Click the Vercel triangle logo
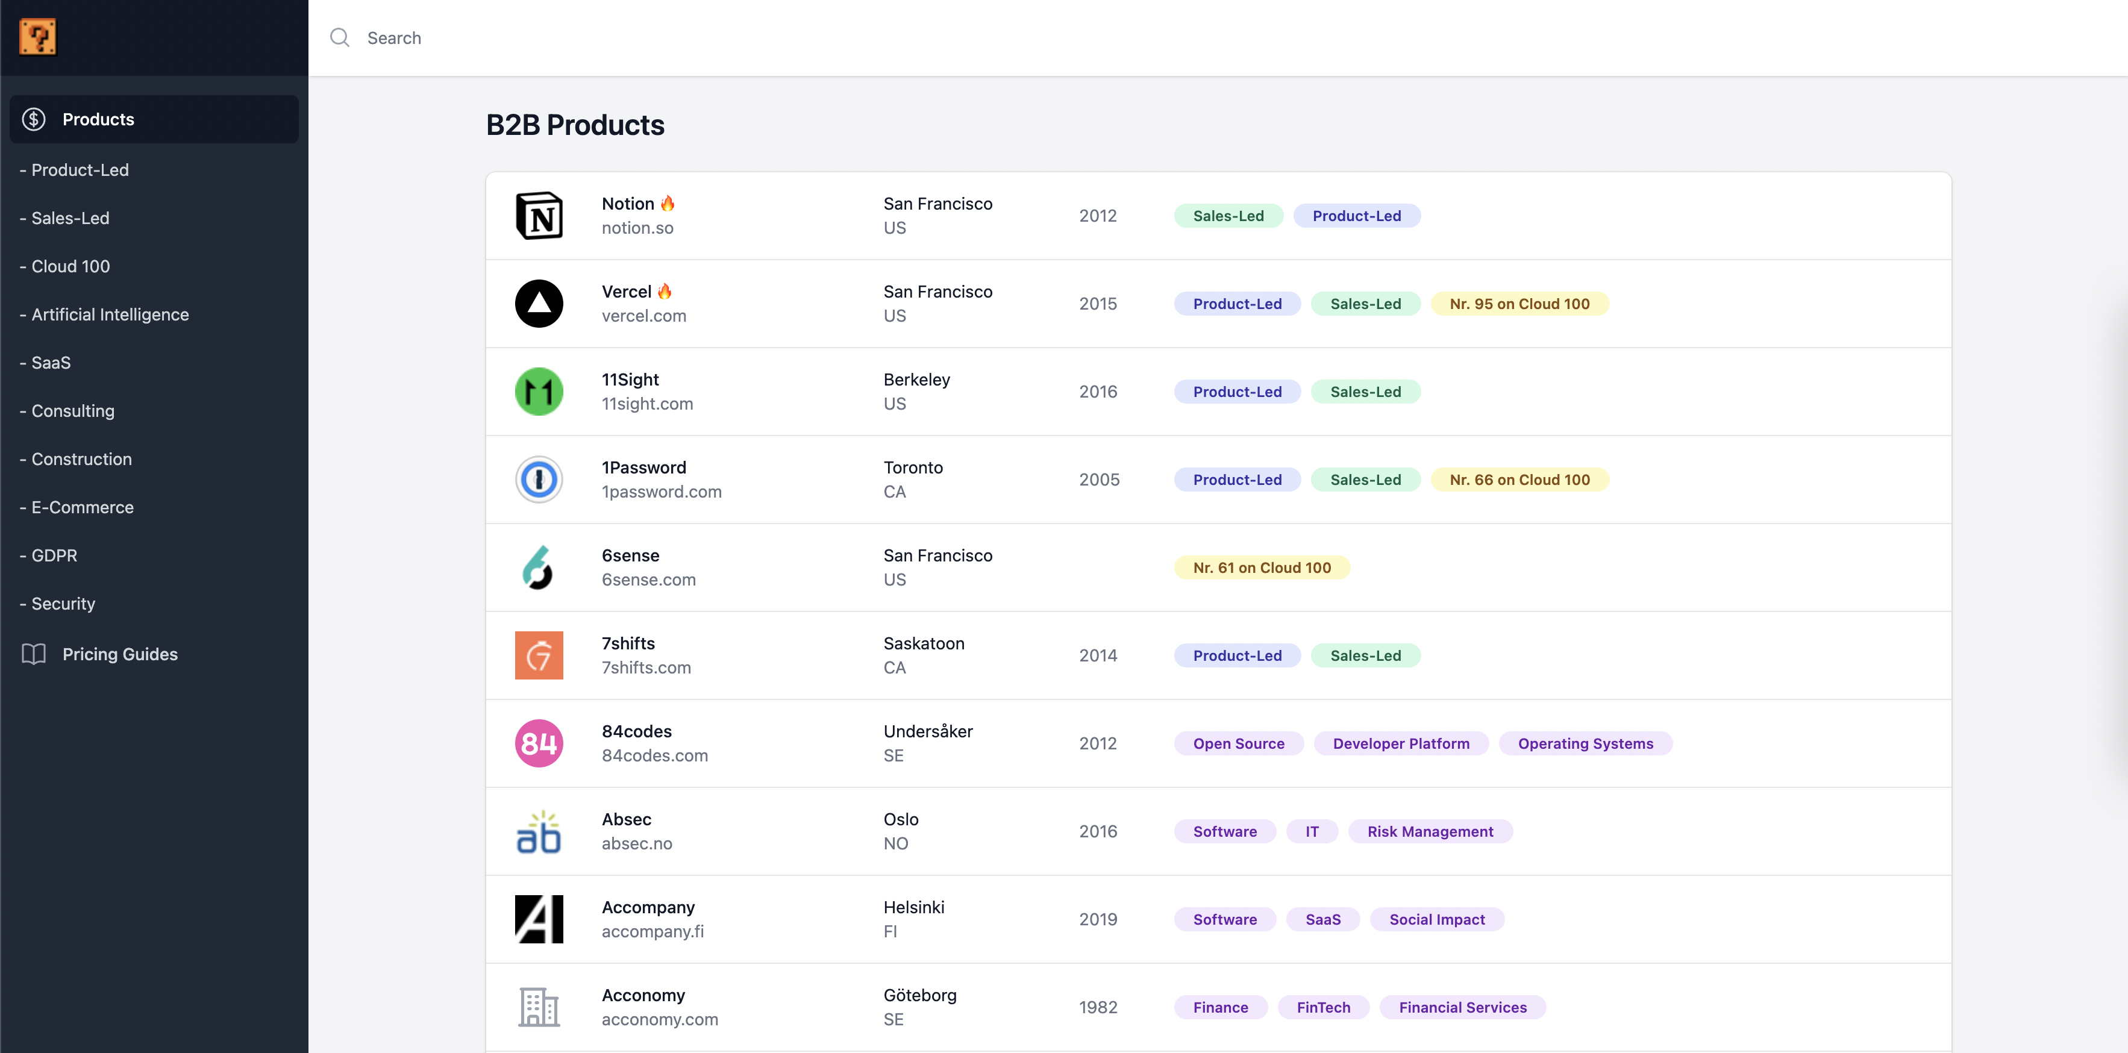The image size is (2128, 1053). click(x=539, y=304)
